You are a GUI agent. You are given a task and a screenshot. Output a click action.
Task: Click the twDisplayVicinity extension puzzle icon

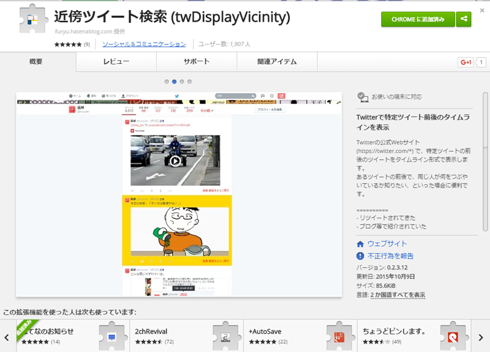pos(34,19)
